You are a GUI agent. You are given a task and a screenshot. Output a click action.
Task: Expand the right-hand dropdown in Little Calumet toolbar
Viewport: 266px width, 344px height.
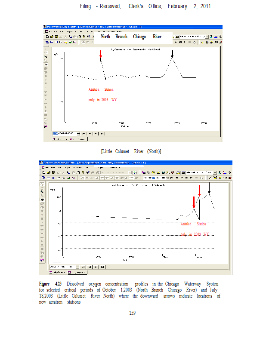tap(215, 173)
